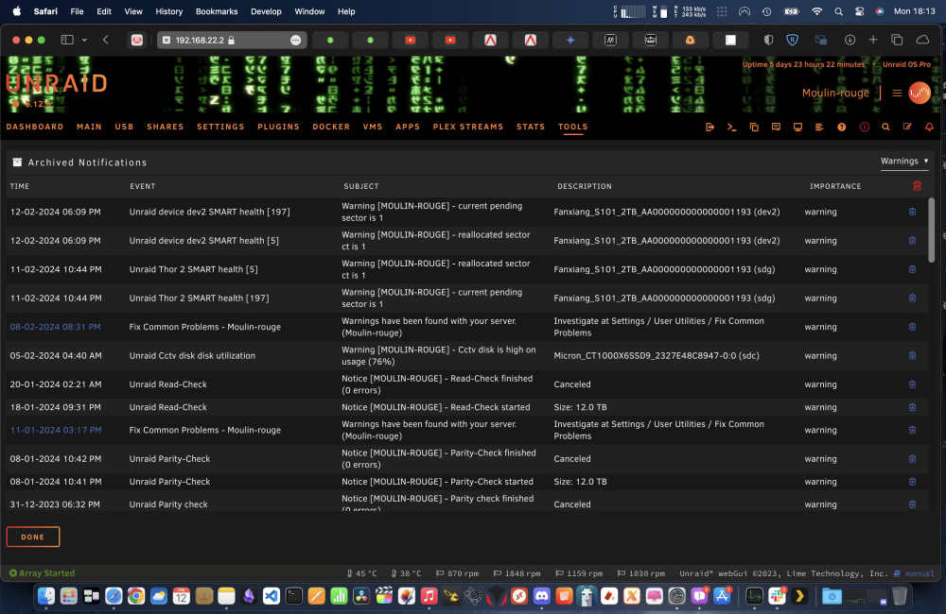Delete the Parity-Check finished notification

(x=912, y=458)
